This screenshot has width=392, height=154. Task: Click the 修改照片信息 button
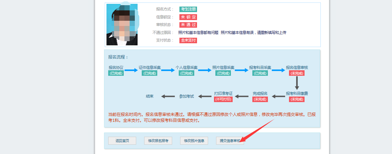(x=194, y=141)
